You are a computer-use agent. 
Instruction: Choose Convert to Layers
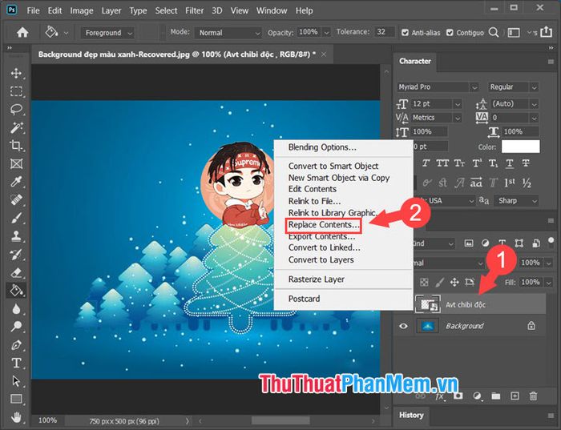tap(321, 260)
